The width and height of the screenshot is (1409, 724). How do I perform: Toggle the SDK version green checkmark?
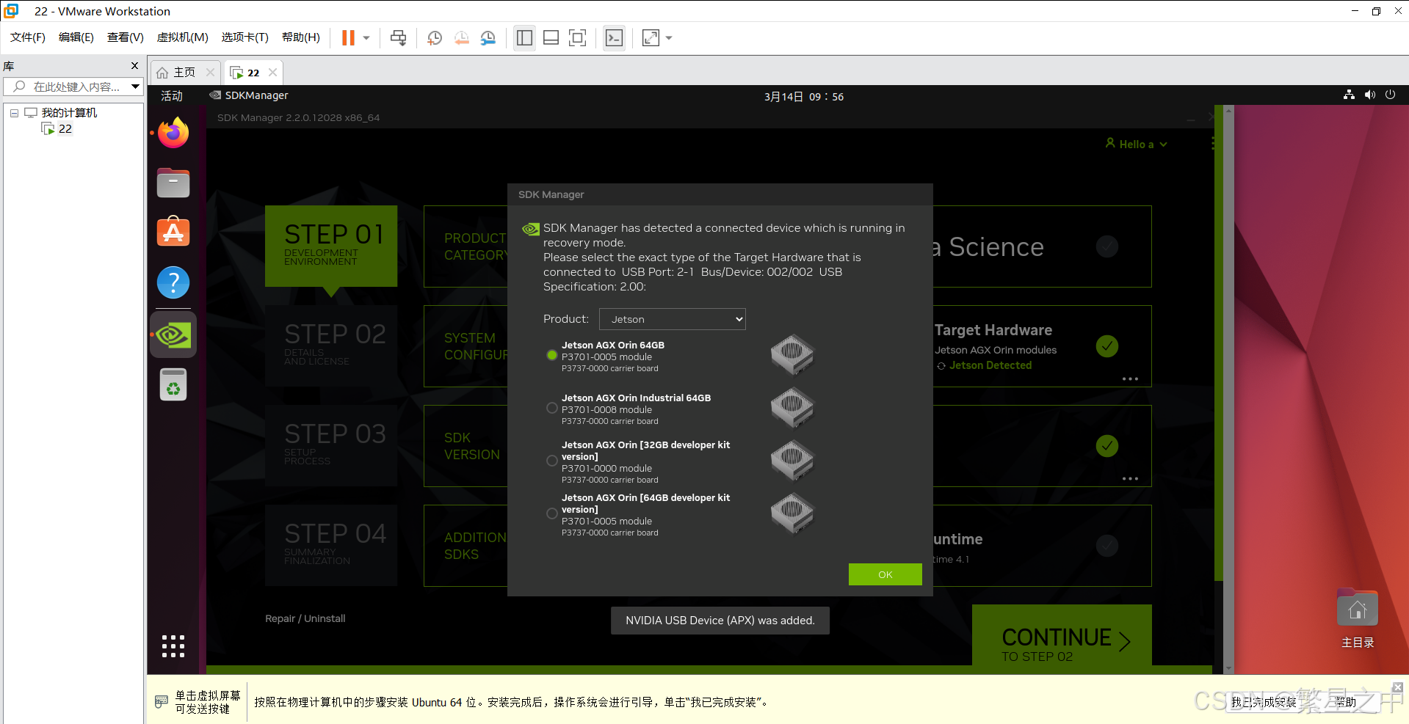tap(1107, 446)
